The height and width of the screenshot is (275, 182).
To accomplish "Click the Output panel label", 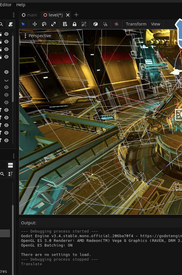I will pos(29,223).
